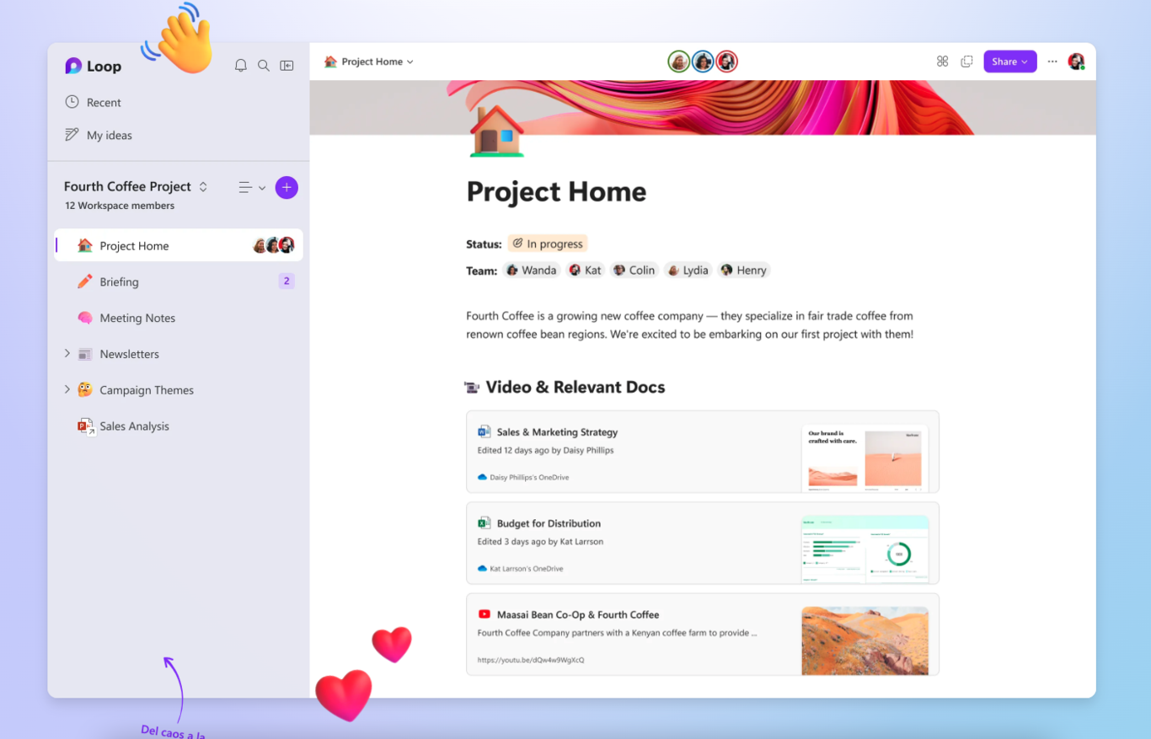Click the More options ellipsis icon
Image resolution: width=1151 pixels, height=739 pixels.
coord(1052,61)
